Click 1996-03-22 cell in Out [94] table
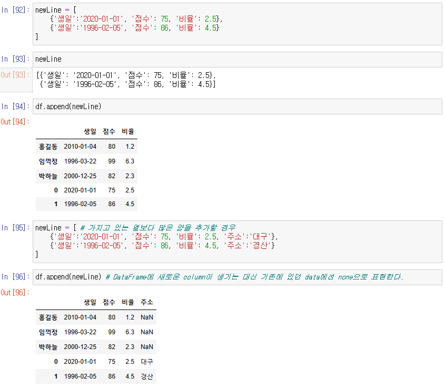 [80, 161]
